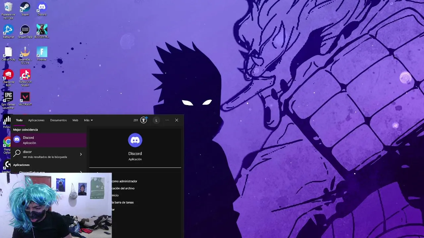
Task: Close the search panel with the X
Action: [177, 120]
